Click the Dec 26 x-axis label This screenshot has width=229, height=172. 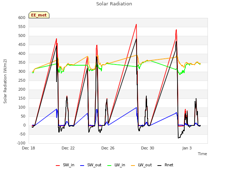pos(108,148)
